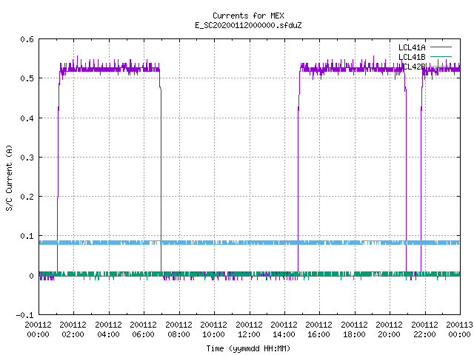This screenshot has width=474, height=355.
Task: Click the 0.5 y-axis tick label
Action: [x=27, y=78]
